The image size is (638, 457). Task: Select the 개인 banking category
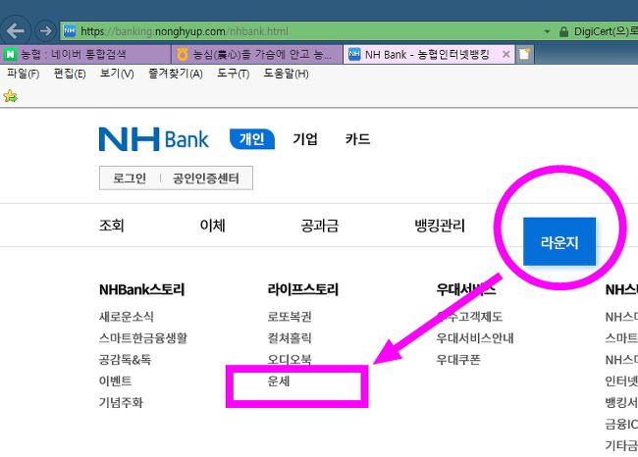252,139
